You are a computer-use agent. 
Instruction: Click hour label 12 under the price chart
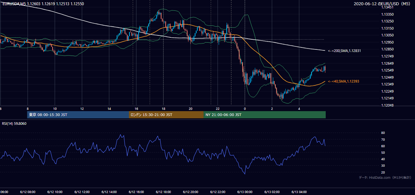click(82, 109)
